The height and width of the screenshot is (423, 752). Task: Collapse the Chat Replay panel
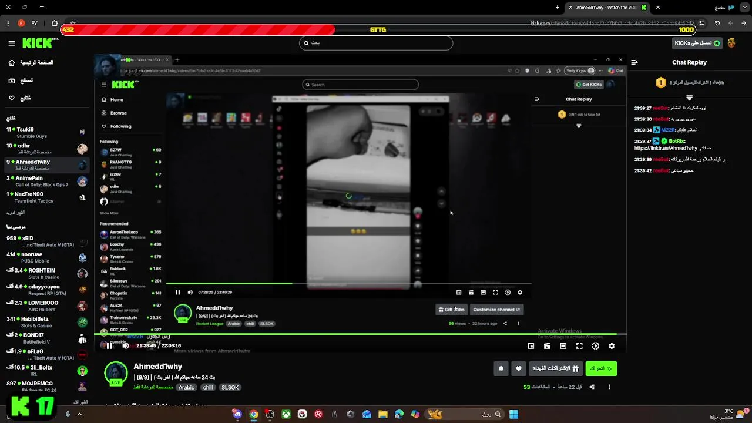coord(634,62)
